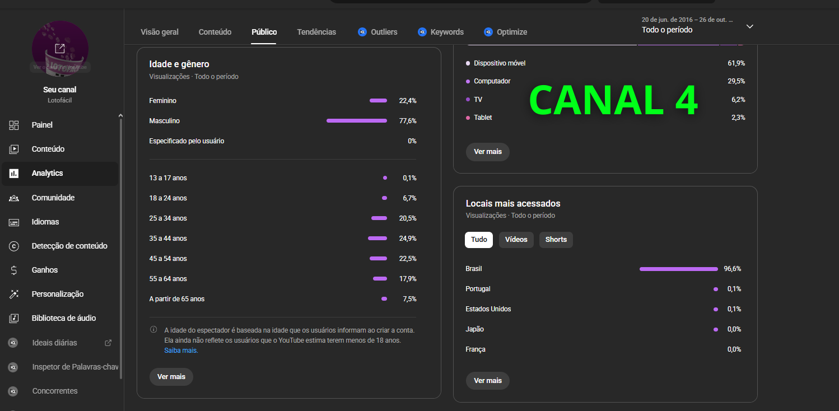The width and height of the screenshot is (839, 411).
Task: Follow the 'Saiba mais' link
Action: click(x=180, y=351)
